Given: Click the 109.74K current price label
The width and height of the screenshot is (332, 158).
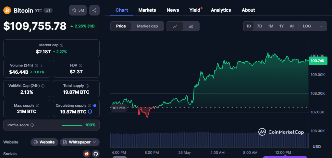Looking at the screenshot, I should coord(318,61).
